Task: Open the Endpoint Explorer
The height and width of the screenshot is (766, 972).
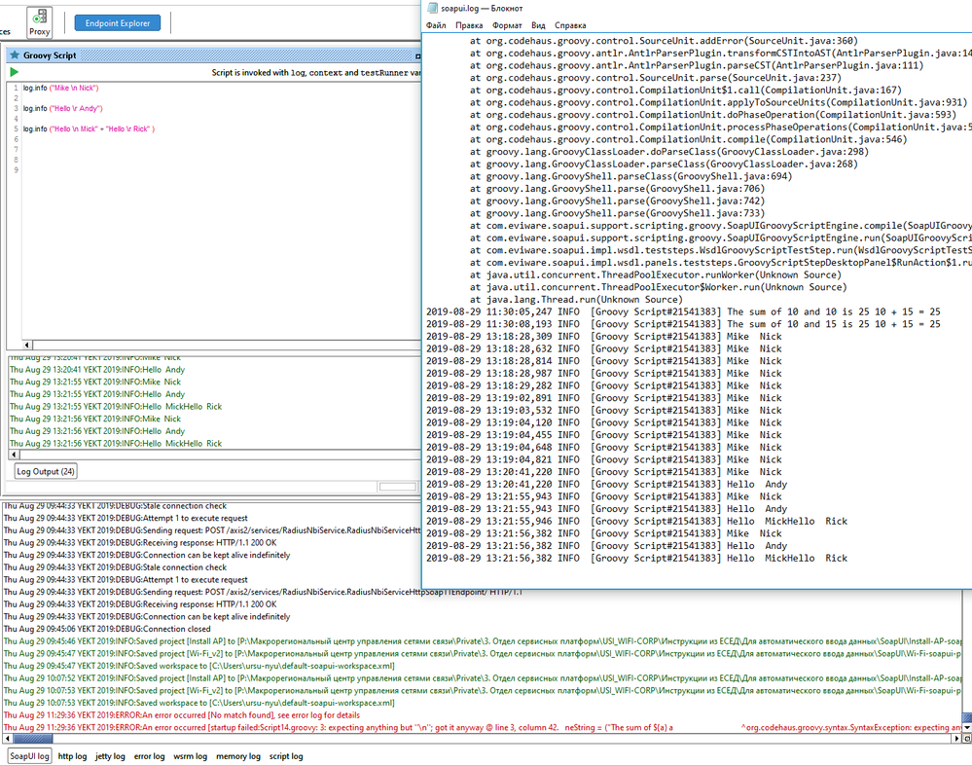Action: pyautogui.click(x=118, y=22)
